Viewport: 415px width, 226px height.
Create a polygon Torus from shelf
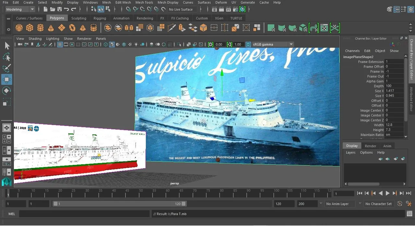(x=72, y=28)
